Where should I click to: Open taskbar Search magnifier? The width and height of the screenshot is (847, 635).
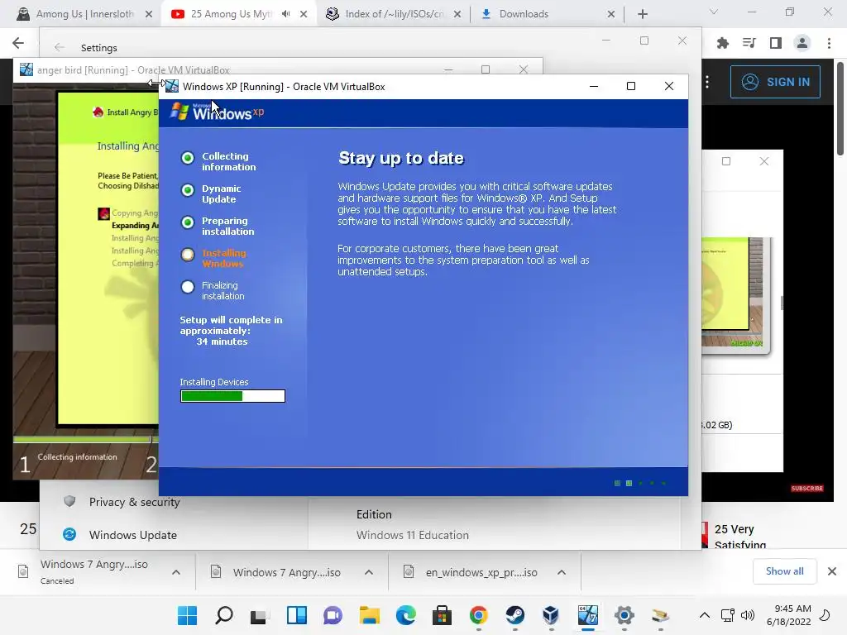point(223,615)
